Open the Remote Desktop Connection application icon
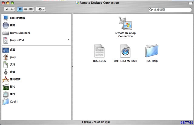194x125 pixels. (125, 23)
